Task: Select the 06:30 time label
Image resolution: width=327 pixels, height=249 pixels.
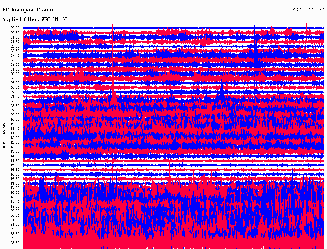Action: (15, 87)
